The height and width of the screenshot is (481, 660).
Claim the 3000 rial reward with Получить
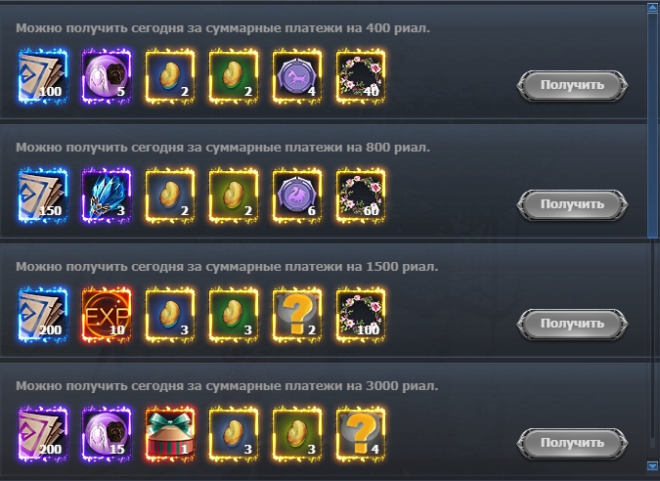(572, 444)
